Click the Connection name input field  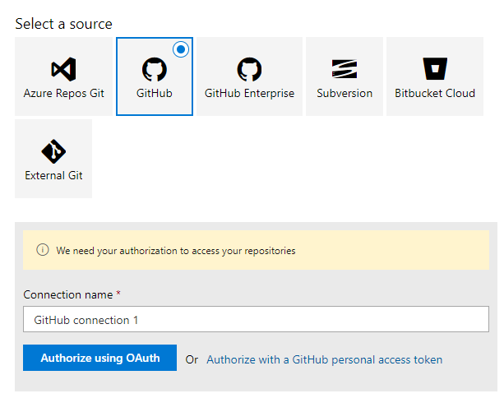pyautogui.click(x=256, y=319)
